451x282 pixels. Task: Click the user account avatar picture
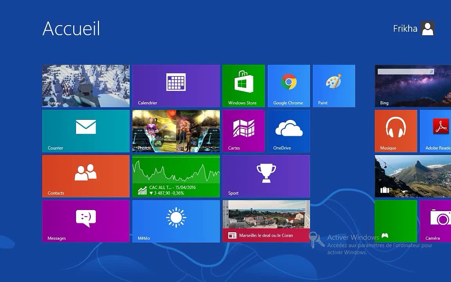pos(428,28)
